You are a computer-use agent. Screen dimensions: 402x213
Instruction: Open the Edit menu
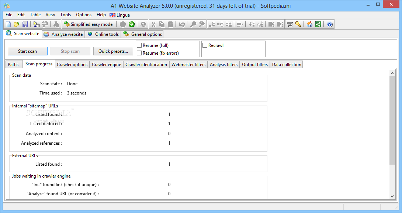[x=21, y=15]
